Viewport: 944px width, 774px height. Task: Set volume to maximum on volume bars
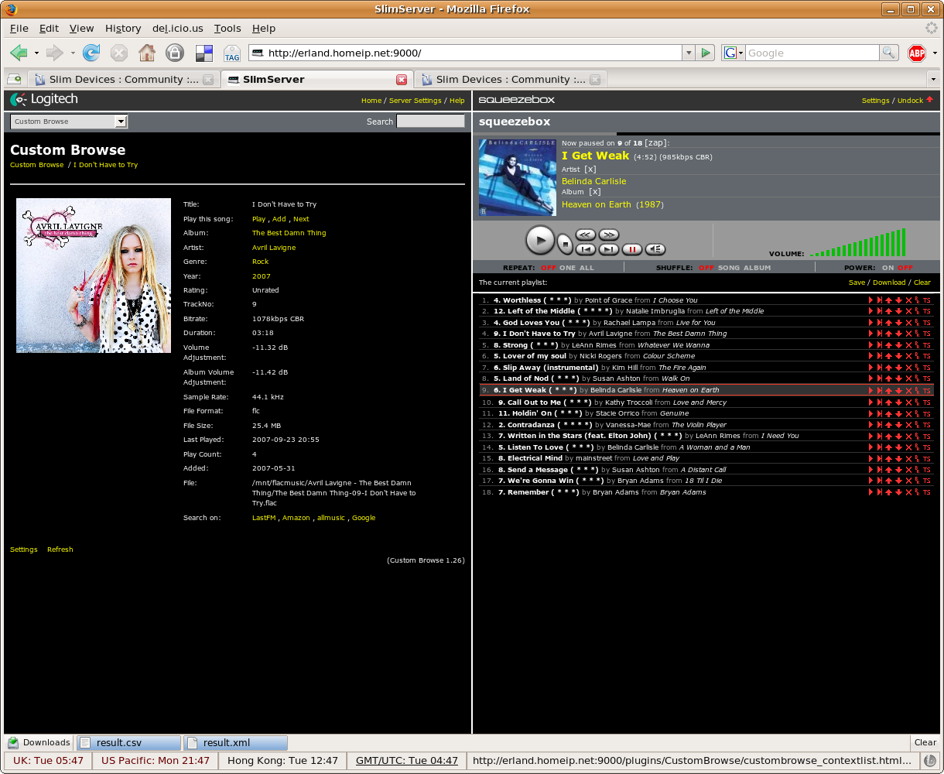[903, 244]
